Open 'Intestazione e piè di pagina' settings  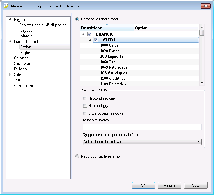point(43,25)
